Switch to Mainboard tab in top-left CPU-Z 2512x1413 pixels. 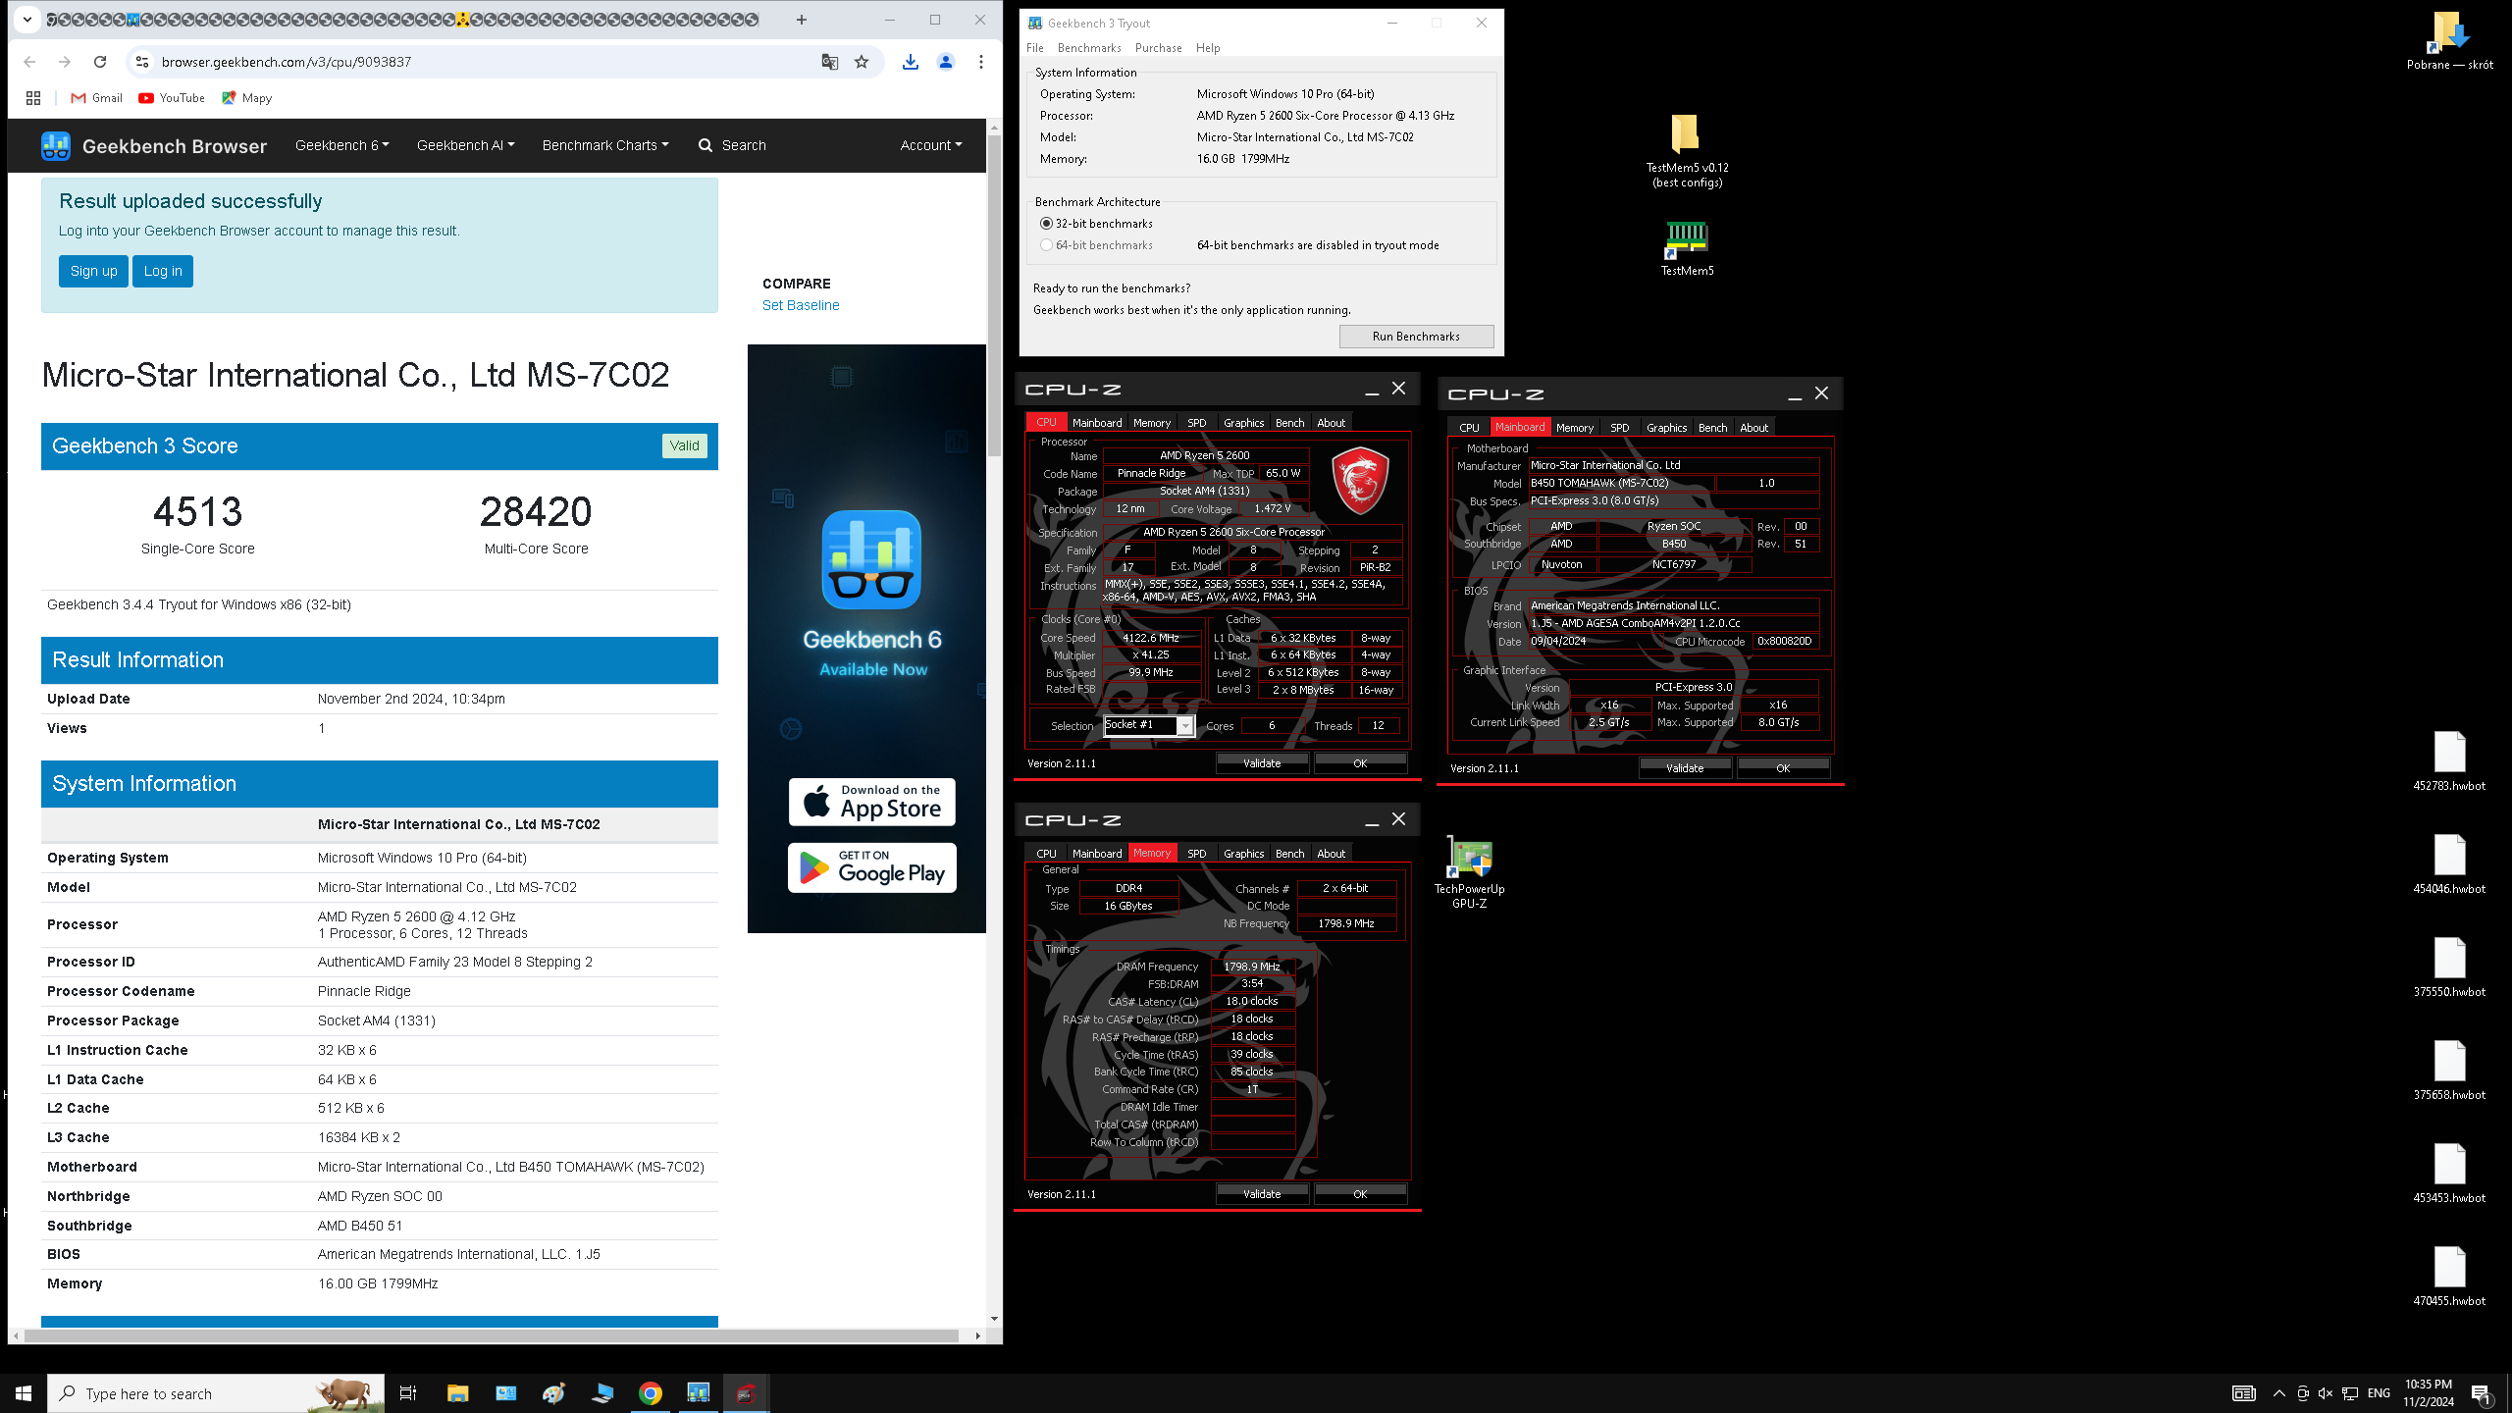click(x=1097, y=423)
